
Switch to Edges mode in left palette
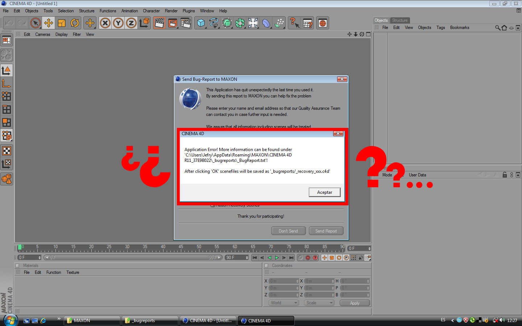coord(7,109)
